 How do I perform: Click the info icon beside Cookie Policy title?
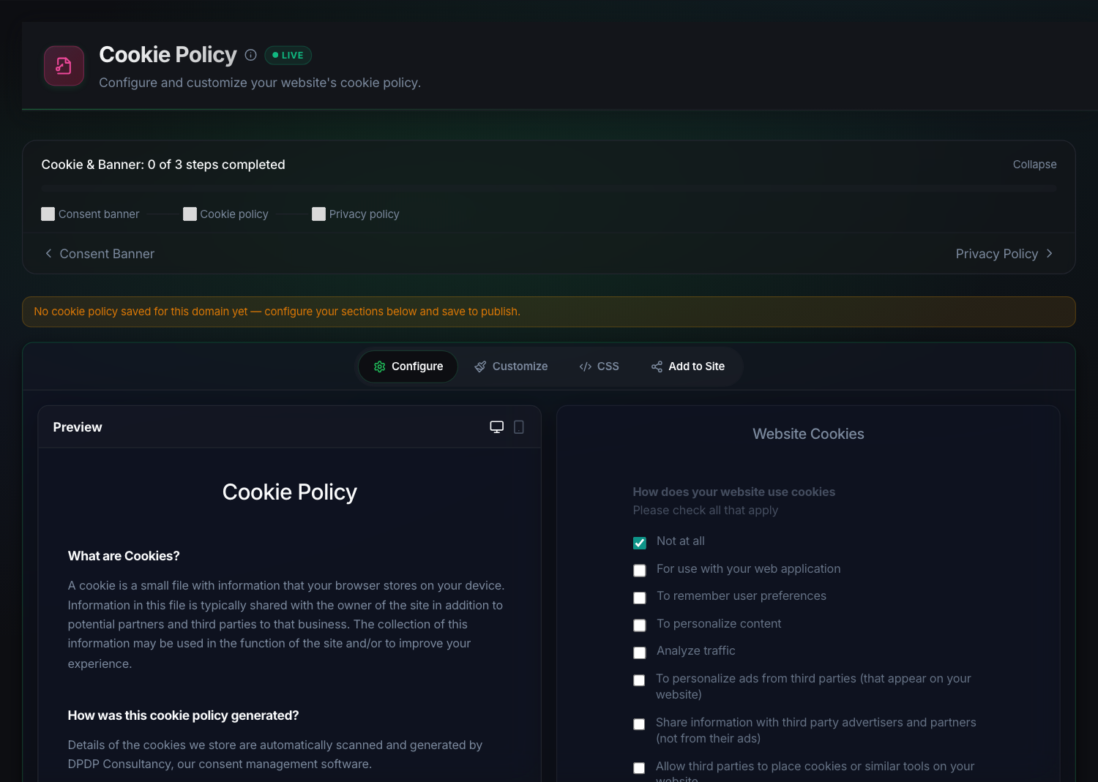[x=250, y=55]
